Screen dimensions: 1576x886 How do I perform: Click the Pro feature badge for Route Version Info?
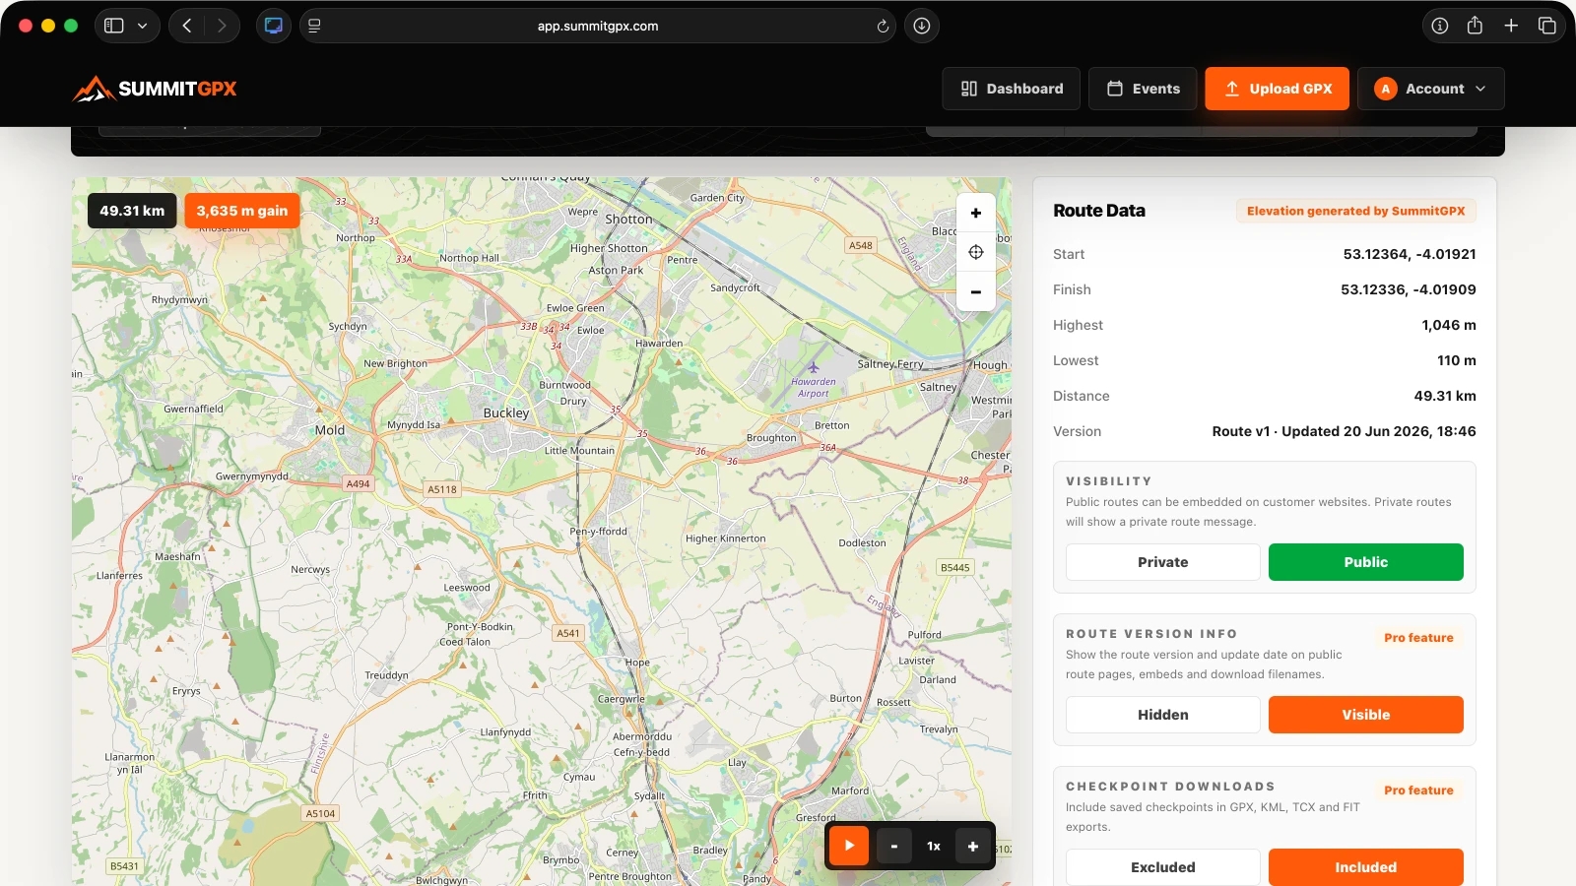(1418, 638)
